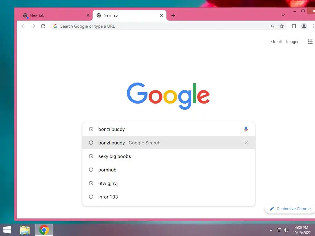Open the side panel icon
The height and width of the screenshot is (236, 315).
[x=294, y=26]
